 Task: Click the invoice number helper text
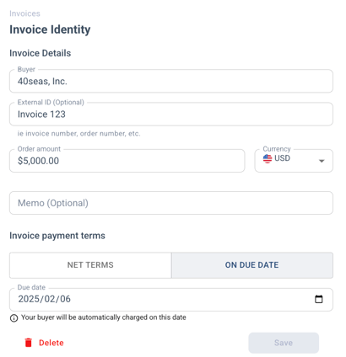78,134
